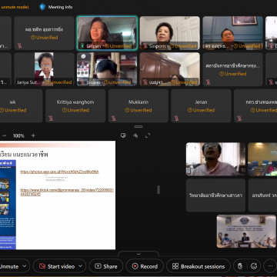Open reactions emoji icon in control bar
Image resolution: width=277 pixels, height=277 pixels.
click(254, 266)
